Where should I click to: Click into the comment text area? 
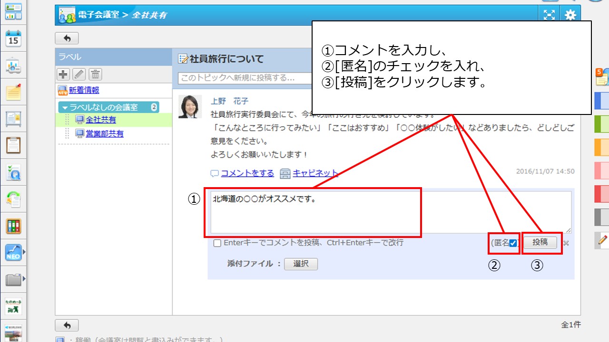(390, 212)
